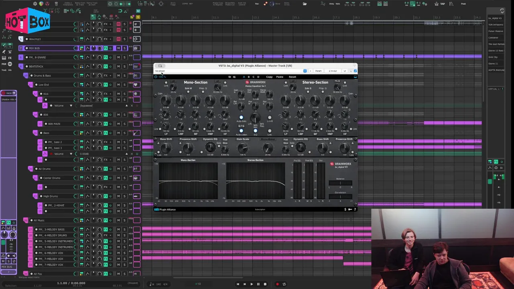Viewport: 514px width, 289px height.
Task: Solo the BEATSTACK track
Action: (124, 66)
